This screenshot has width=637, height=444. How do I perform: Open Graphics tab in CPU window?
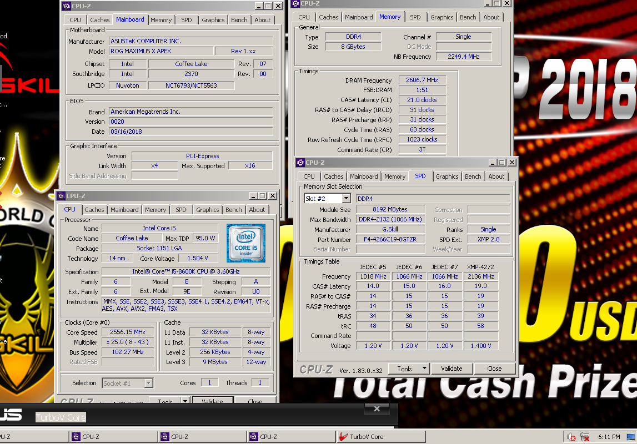coord(207,210)
